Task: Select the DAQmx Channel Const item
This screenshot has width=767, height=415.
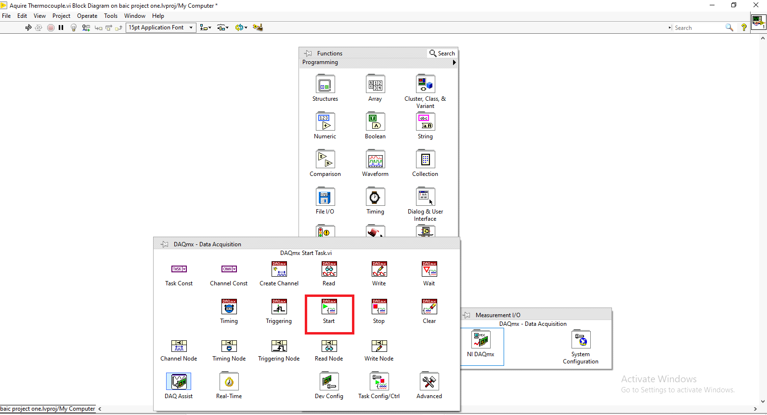Action: coord(229,269)
